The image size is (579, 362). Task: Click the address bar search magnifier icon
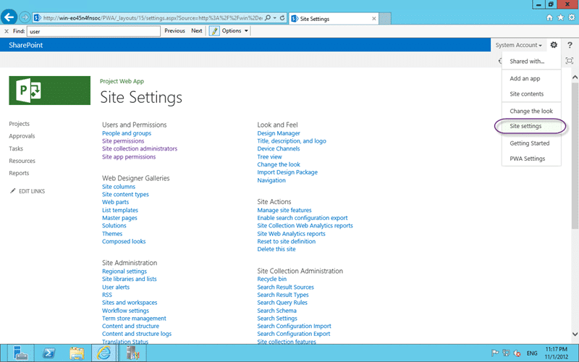tap(268, 17)
